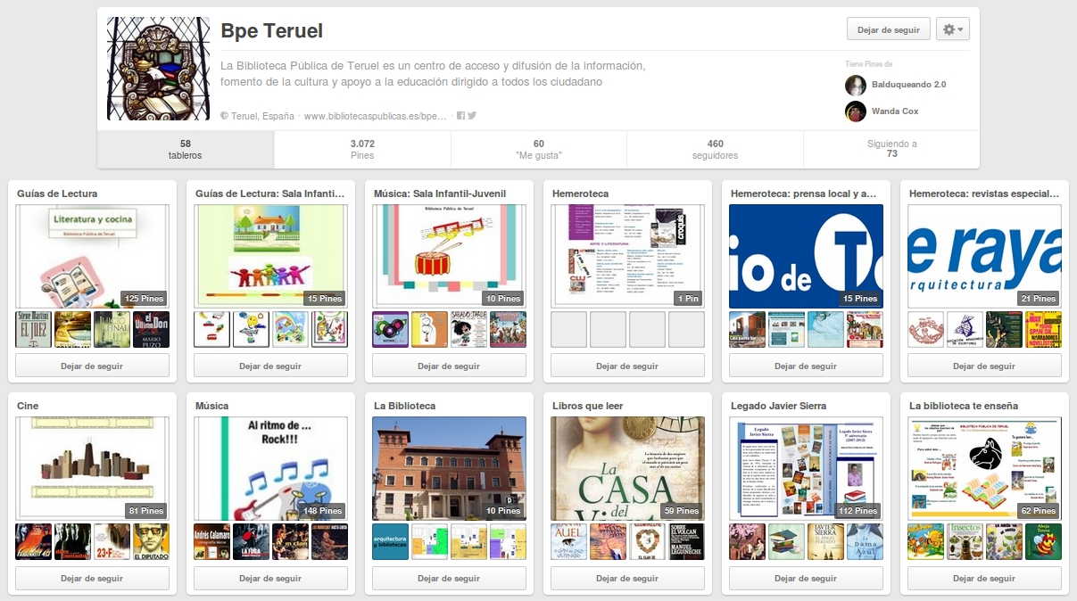The height and width of the screenshot is (601, 1077).
Task: Click the Twitter bird icon in profile
Action: (x=472, y=116)
